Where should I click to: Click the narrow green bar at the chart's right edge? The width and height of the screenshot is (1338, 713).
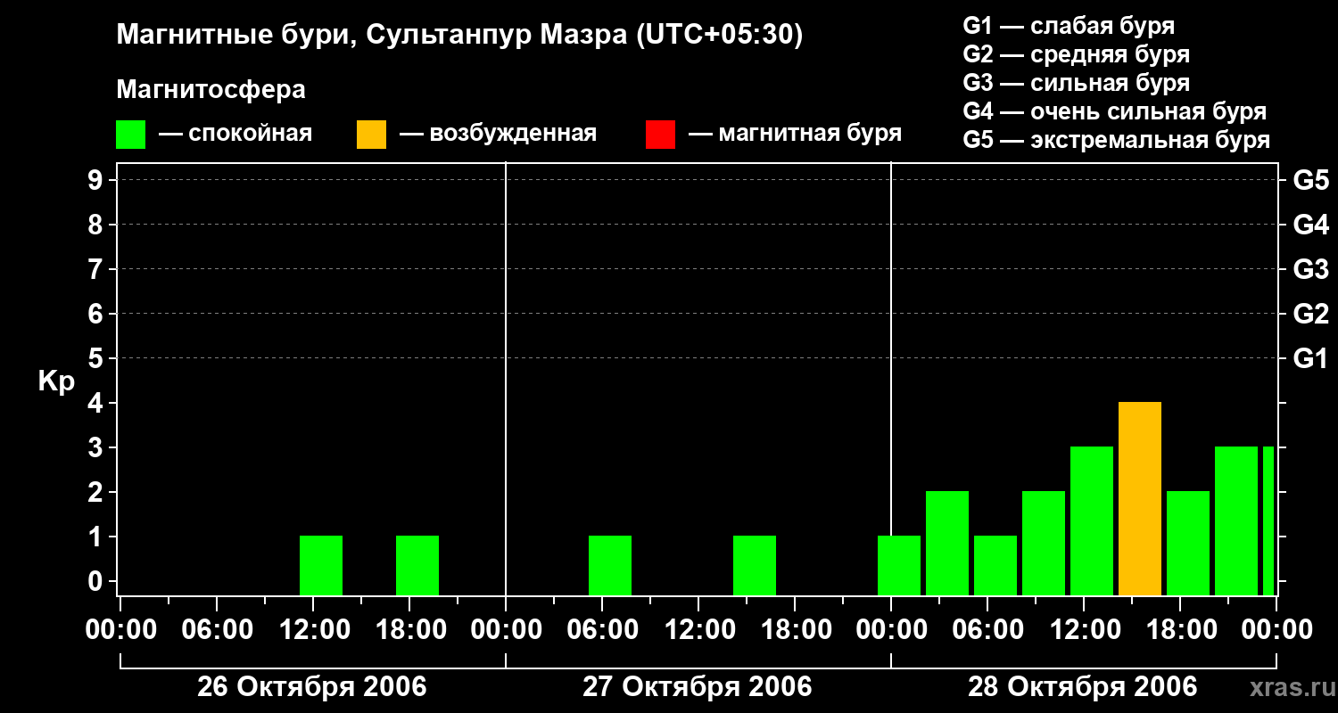click(x=1268, y=520)
